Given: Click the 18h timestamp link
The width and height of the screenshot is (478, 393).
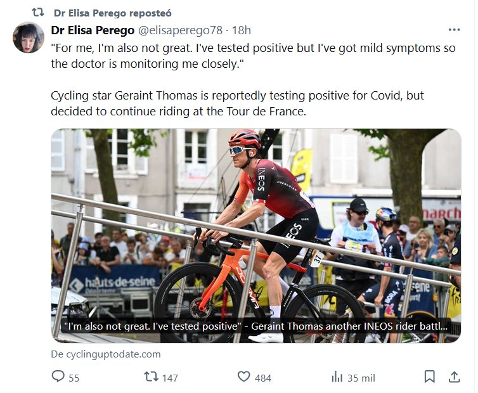Looking at the screenshot, I should 242,30.
